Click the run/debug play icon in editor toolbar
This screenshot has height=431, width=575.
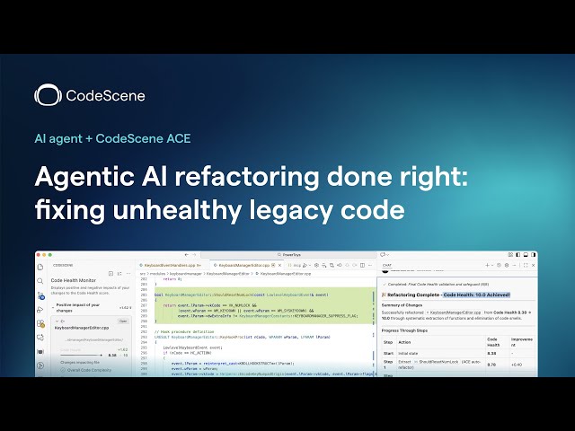pos(305,265)
